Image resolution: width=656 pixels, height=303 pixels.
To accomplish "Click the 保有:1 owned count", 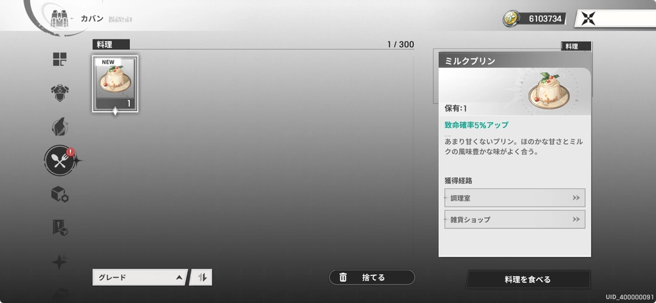I will [x=456, y=109].
